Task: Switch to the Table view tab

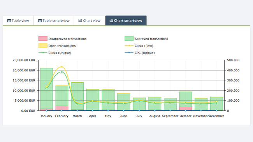Action: click(18, 21)
